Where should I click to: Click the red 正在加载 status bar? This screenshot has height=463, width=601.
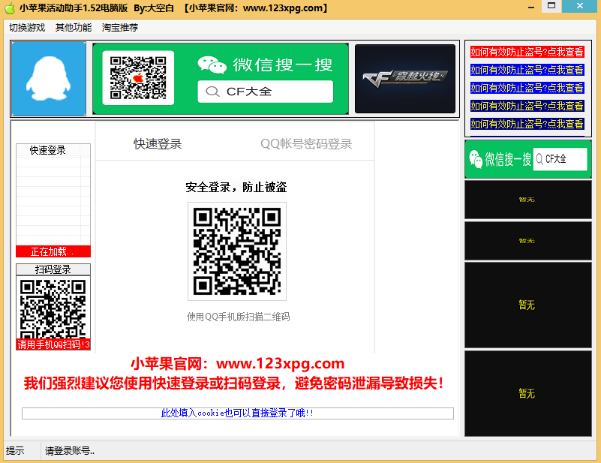pos(53,251)
